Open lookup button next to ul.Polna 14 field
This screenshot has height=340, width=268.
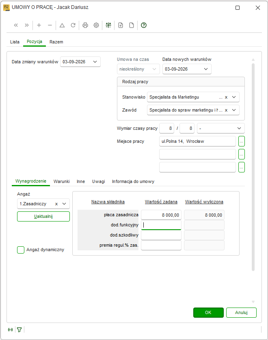click(x=242, y=141)
